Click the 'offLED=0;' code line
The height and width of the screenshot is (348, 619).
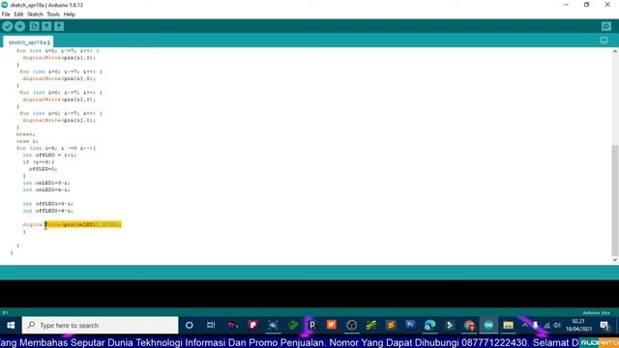pos(43,169)
